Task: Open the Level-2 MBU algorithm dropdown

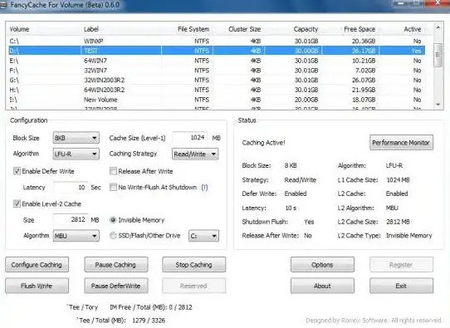Action: click(76, 236)
